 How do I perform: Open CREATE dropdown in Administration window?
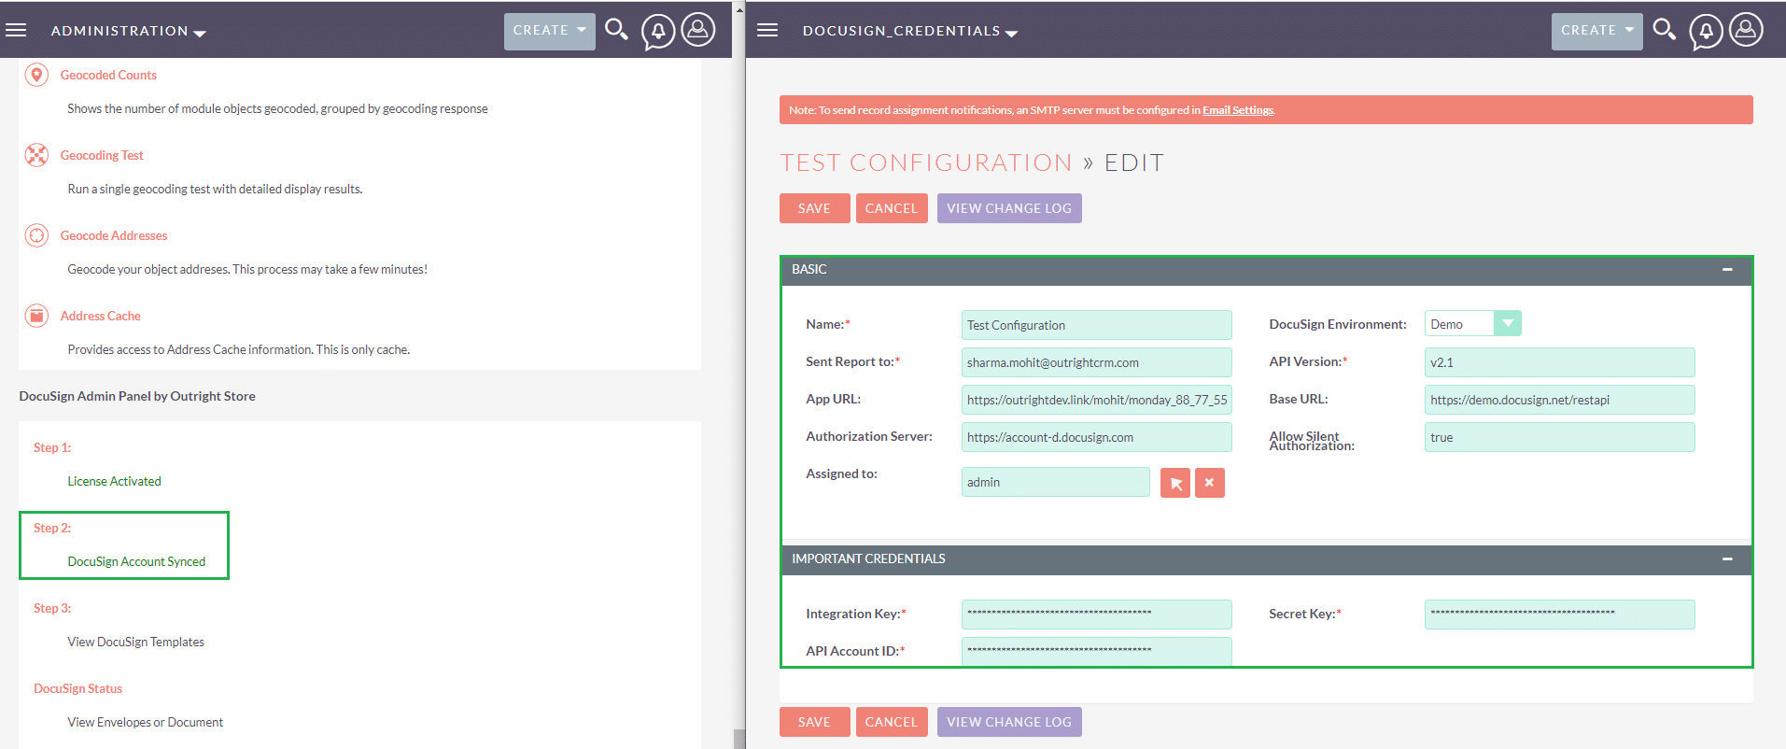tap(550, 31)
